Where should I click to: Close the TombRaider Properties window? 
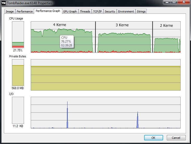tap(184, 2)
